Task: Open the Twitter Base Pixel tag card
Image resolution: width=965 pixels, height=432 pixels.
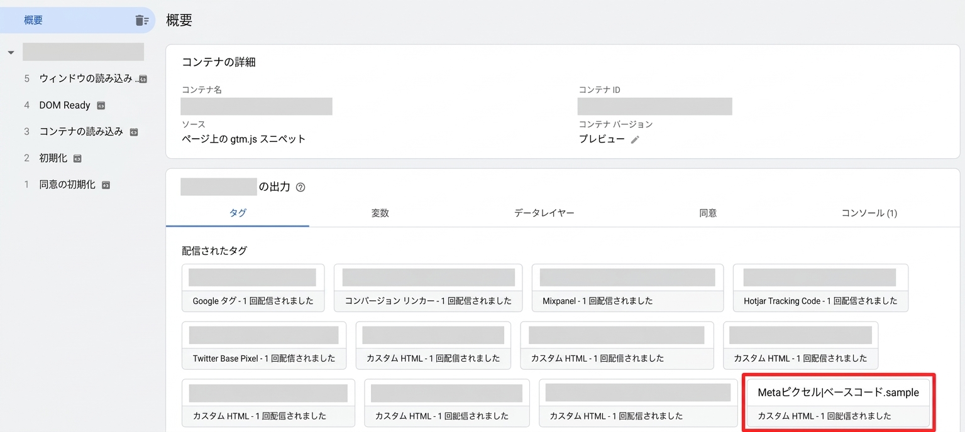Action: 264,345
